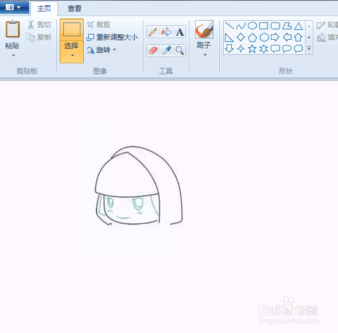Click the 粘贴 clipboard icon
Screen dimensions: 338x333
(13, 29)
